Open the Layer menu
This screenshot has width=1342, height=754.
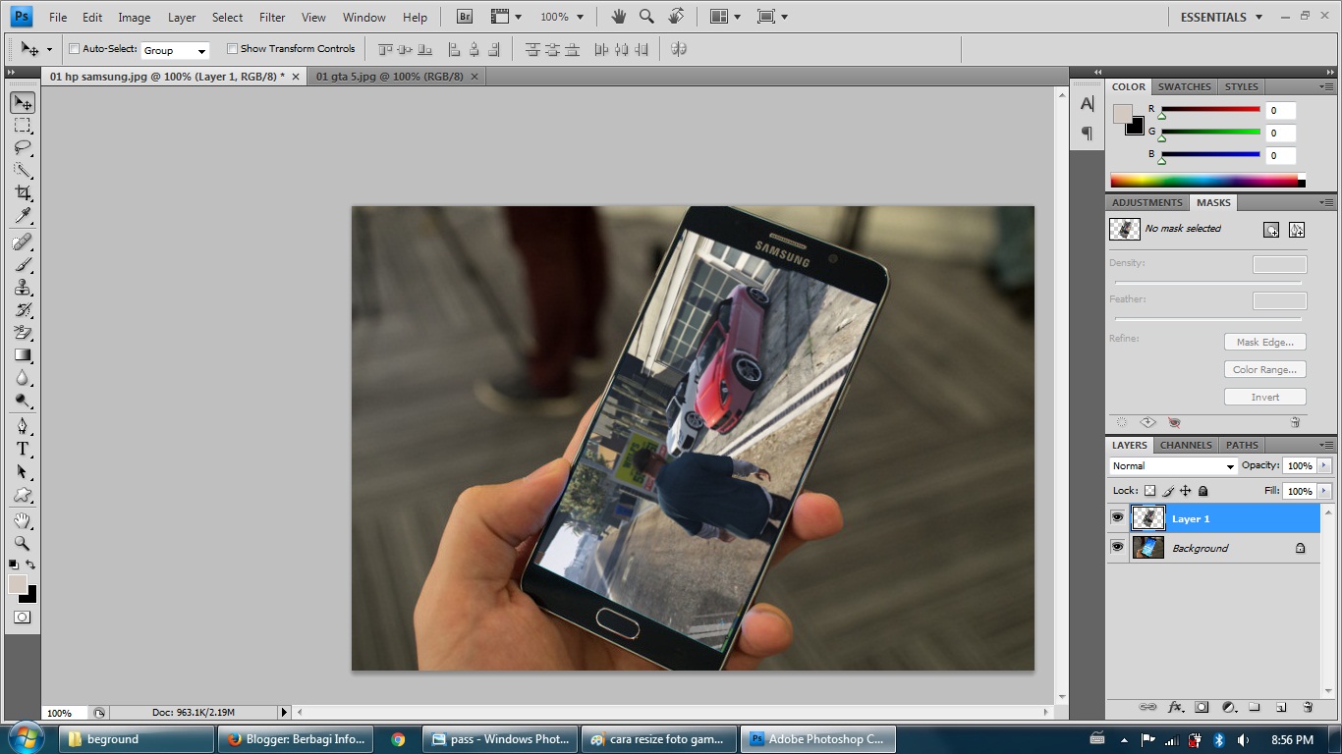[x=182, y=18]
